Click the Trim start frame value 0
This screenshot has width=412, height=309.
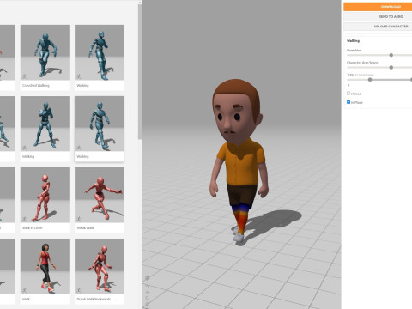pyautogui.click(x=348, y=85)
